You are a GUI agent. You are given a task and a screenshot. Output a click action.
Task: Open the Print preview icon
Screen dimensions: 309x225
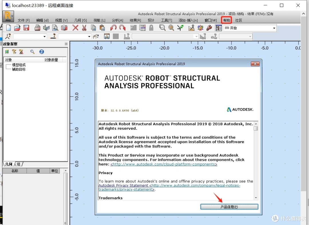pos(55,28)
